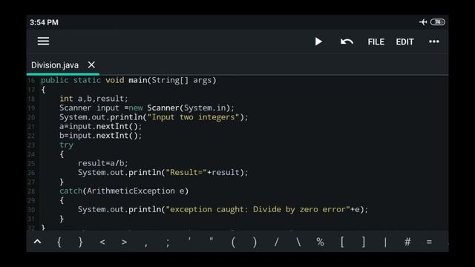
Task: Insert the equals sign symbol
Action: (x=429, y=243)
